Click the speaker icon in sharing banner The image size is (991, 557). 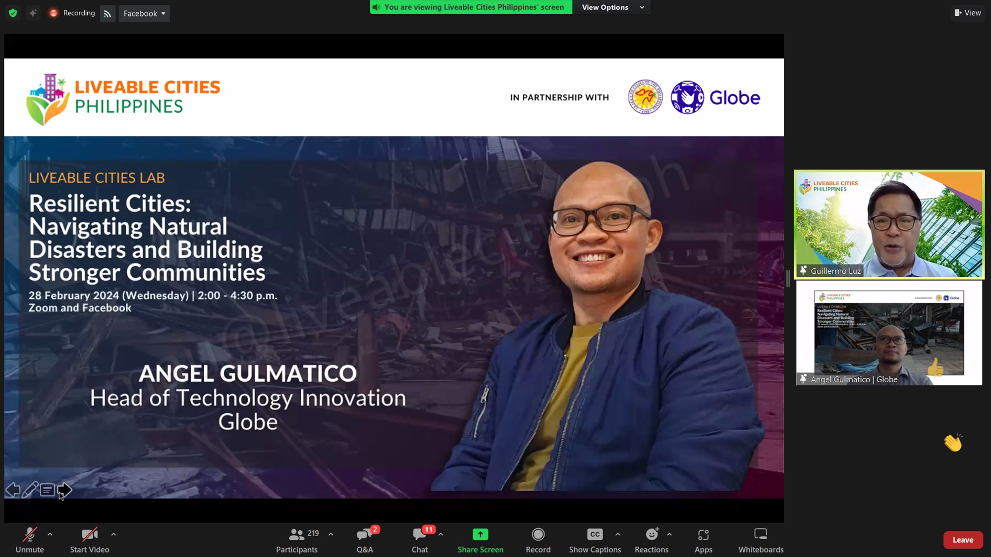[377, 7]
